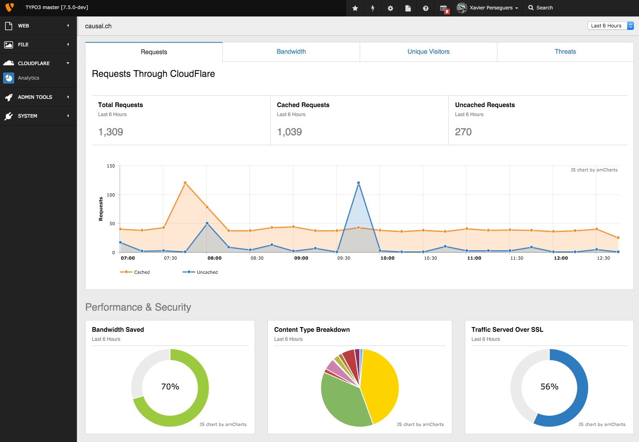
Task: Collapse the CLOUDFLARE sidebar section
Action: (x=68, y=63)
